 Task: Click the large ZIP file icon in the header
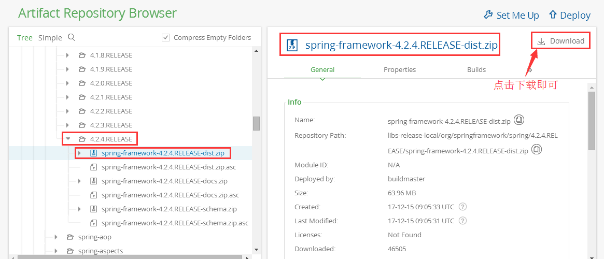tap(292, 46)
